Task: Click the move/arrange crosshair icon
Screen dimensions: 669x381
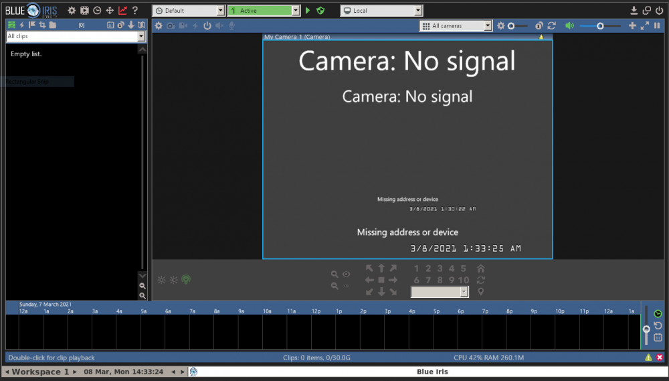Action: [x=110, y=10]
